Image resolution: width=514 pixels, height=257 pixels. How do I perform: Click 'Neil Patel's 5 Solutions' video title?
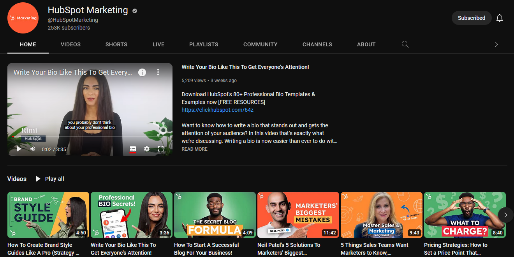289,249
